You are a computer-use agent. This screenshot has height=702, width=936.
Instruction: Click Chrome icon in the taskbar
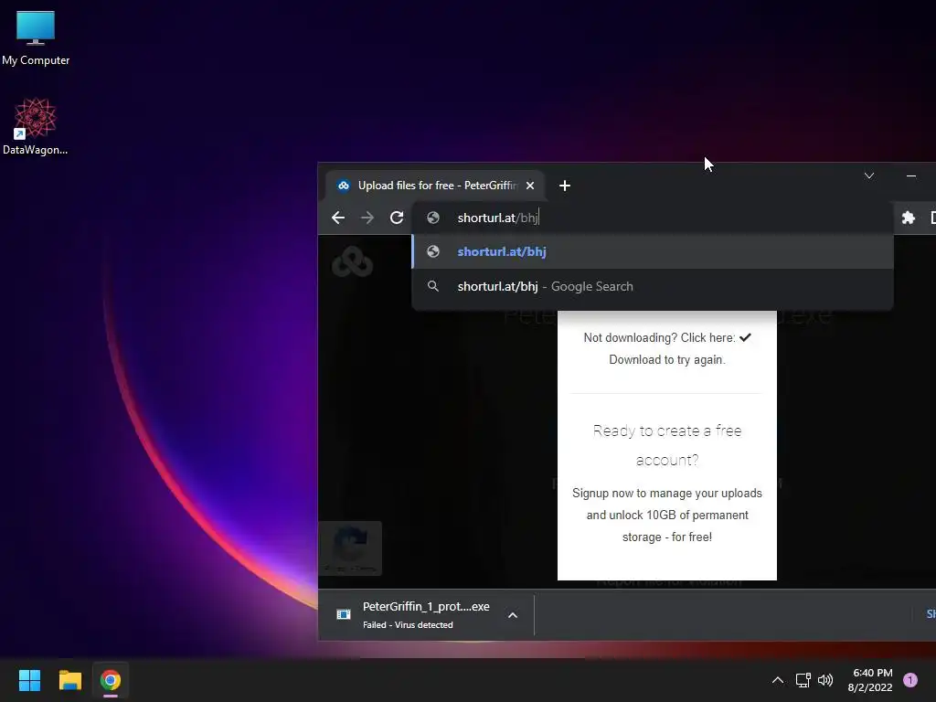pyautogui.click(x=111, y=680)
